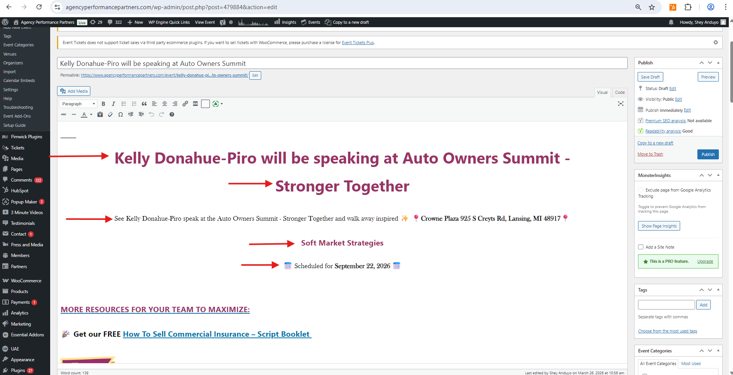Click the insert/edit link icon
Image resolution: width=733 pixels, height=375 pixels.
185,104
